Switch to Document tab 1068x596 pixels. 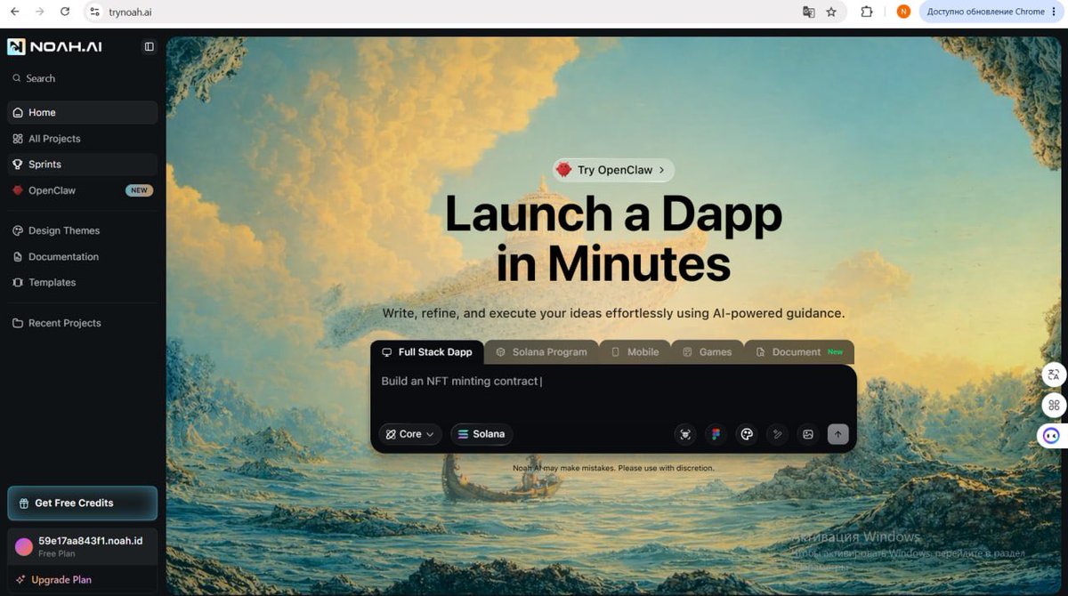798,352
